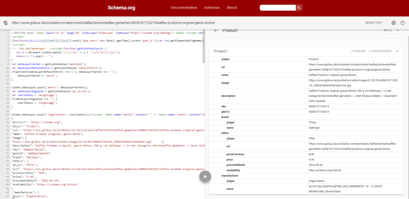
Task: Click the brand @type value Thing
Action: [x=312, y=122]
